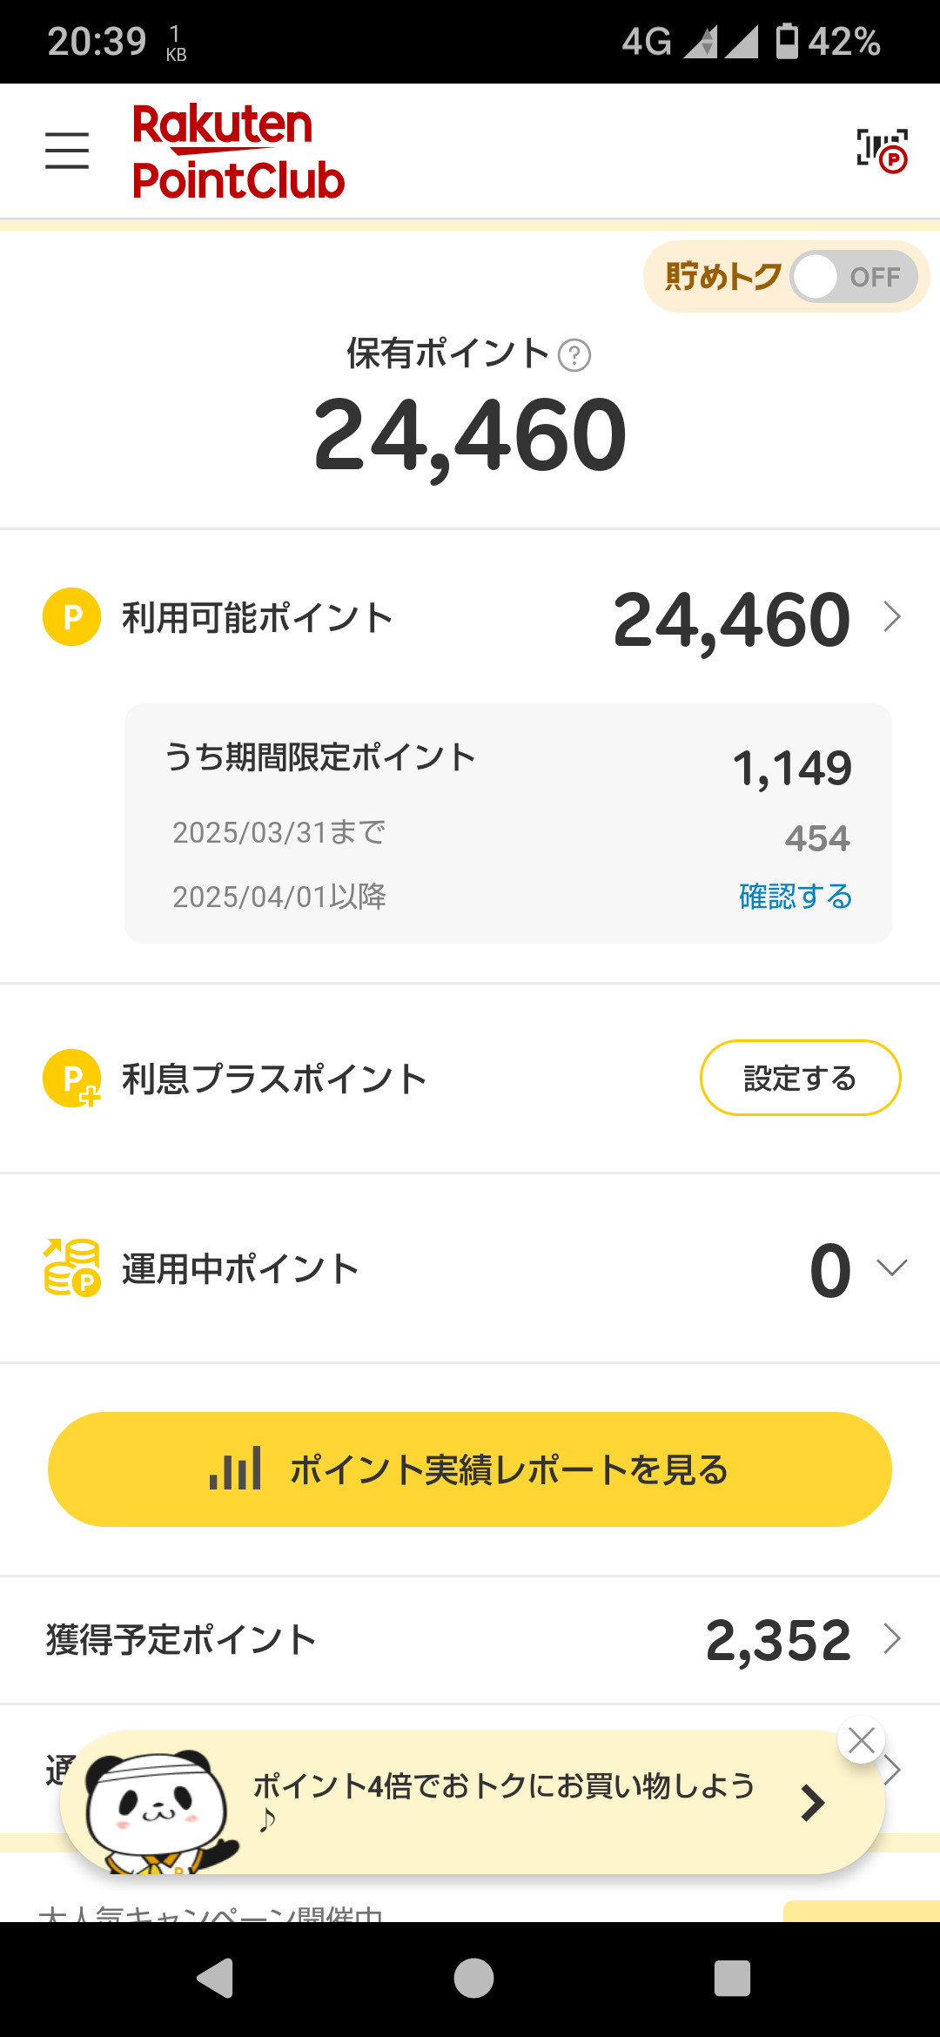Tap the coin stack 運用中ポイント icon

click(72, 1268)
